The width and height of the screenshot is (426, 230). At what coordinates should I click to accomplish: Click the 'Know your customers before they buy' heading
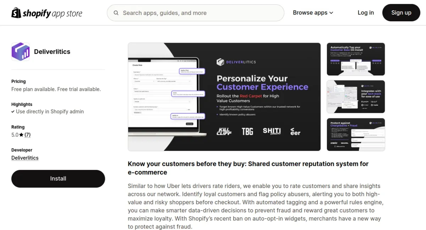coord(248,168)
